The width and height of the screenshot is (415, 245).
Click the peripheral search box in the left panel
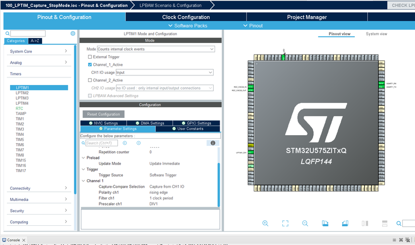click(28, 33)
